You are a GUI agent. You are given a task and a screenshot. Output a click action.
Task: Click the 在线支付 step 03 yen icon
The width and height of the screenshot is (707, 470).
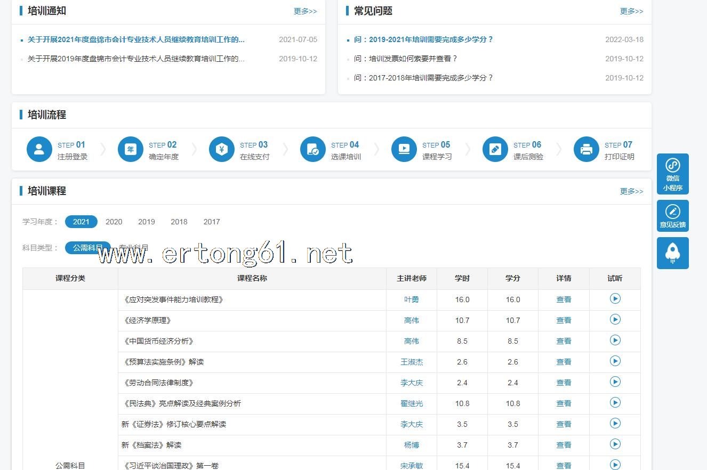pos(222,150)
